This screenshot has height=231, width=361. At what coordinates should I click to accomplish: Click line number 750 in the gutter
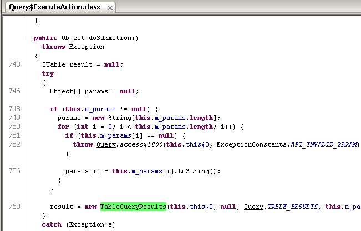click(15, 127)
